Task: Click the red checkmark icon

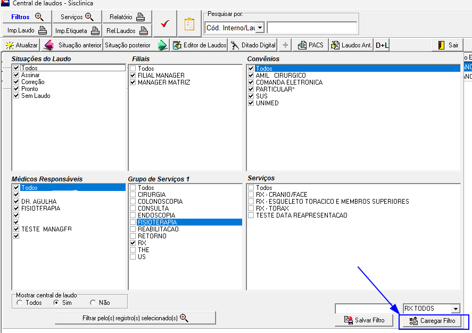Action: (x=165, y=24)
